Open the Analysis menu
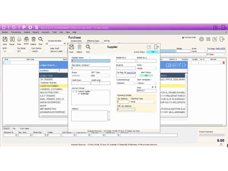228x171 pixels. tap(27, 32)
